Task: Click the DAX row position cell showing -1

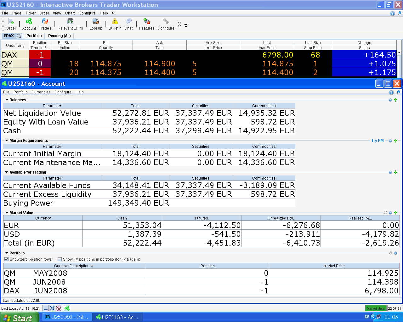Action: click(x=40, y=55)
